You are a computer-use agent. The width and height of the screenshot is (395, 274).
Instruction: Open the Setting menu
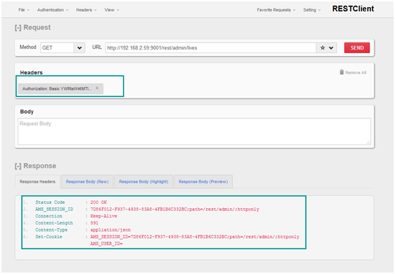pyautogui.click(x=312, y=10)
